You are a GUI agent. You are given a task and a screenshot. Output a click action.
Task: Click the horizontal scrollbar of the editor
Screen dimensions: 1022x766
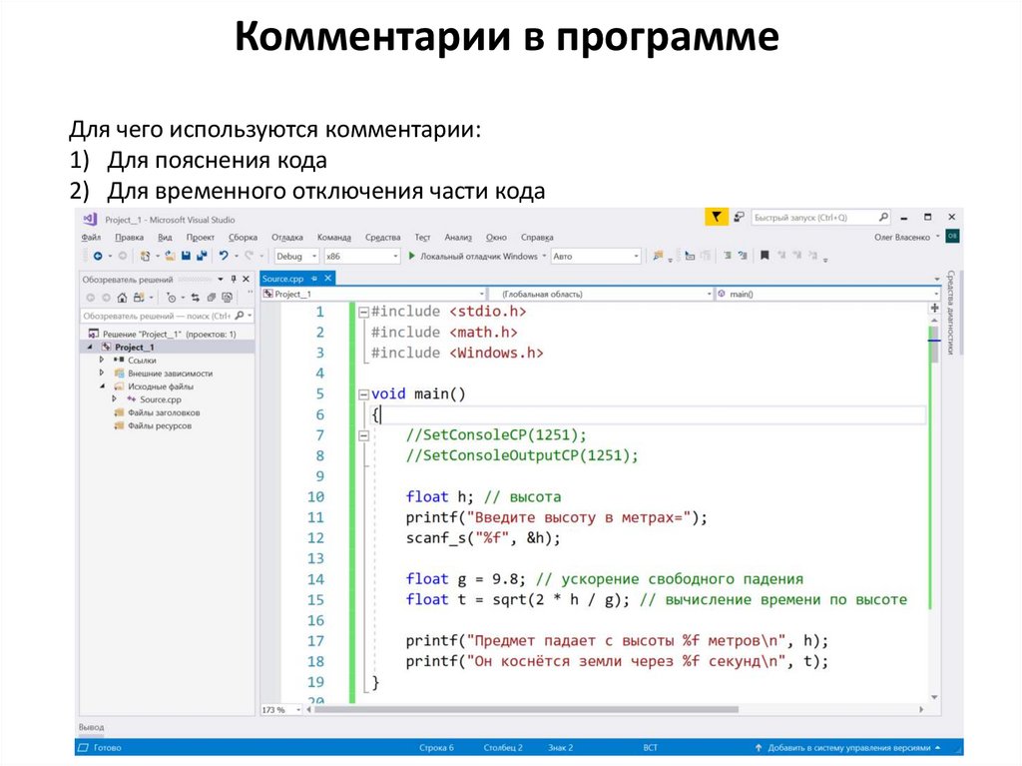click(x=527, y=709)
